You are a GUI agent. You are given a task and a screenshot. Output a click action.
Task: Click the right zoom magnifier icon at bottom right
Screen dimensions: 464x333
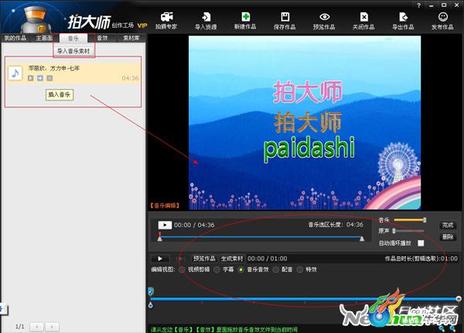(x=452, y=328)
